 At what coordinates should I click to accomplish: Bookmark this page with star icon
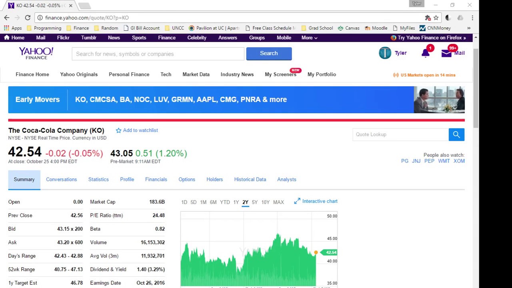pos(436,18)
